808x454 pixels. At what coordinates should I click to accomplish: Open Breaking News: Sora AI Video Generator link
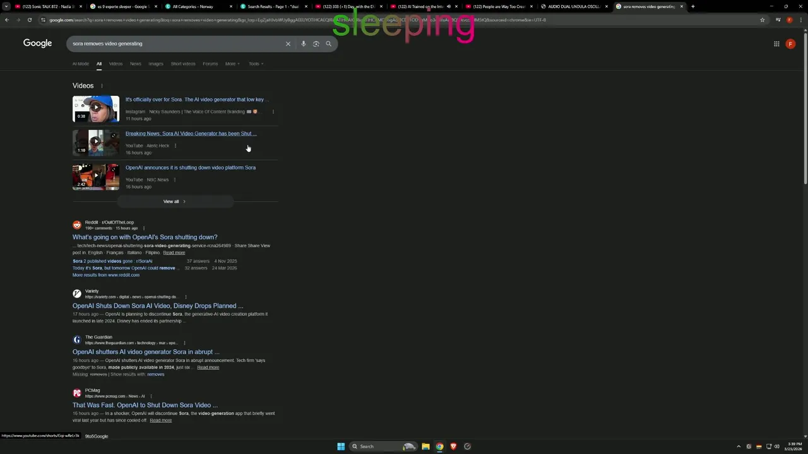click(x=191, y=134)
